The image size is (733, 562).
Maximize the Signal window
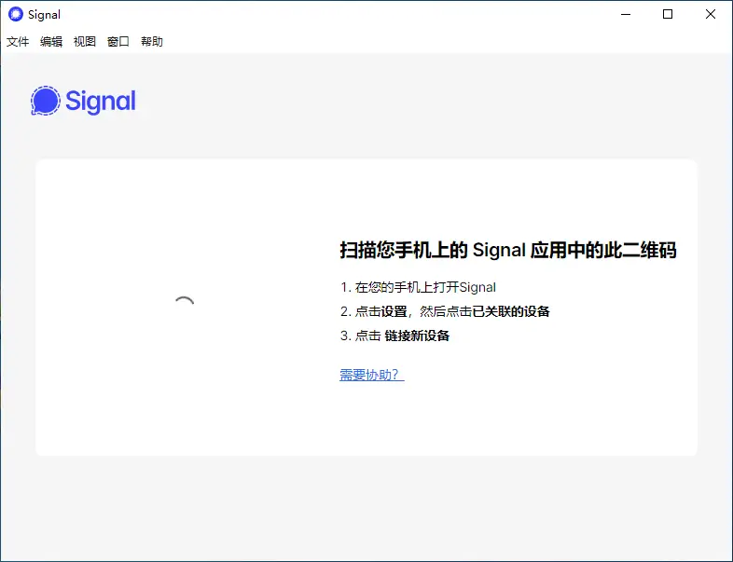(668, 14)
